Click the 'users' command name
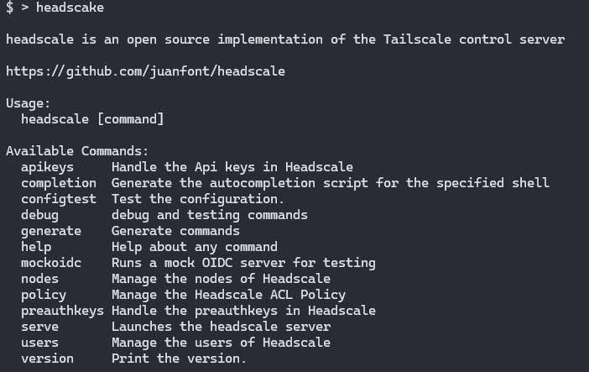589x372 pixels. click(39, 343)
